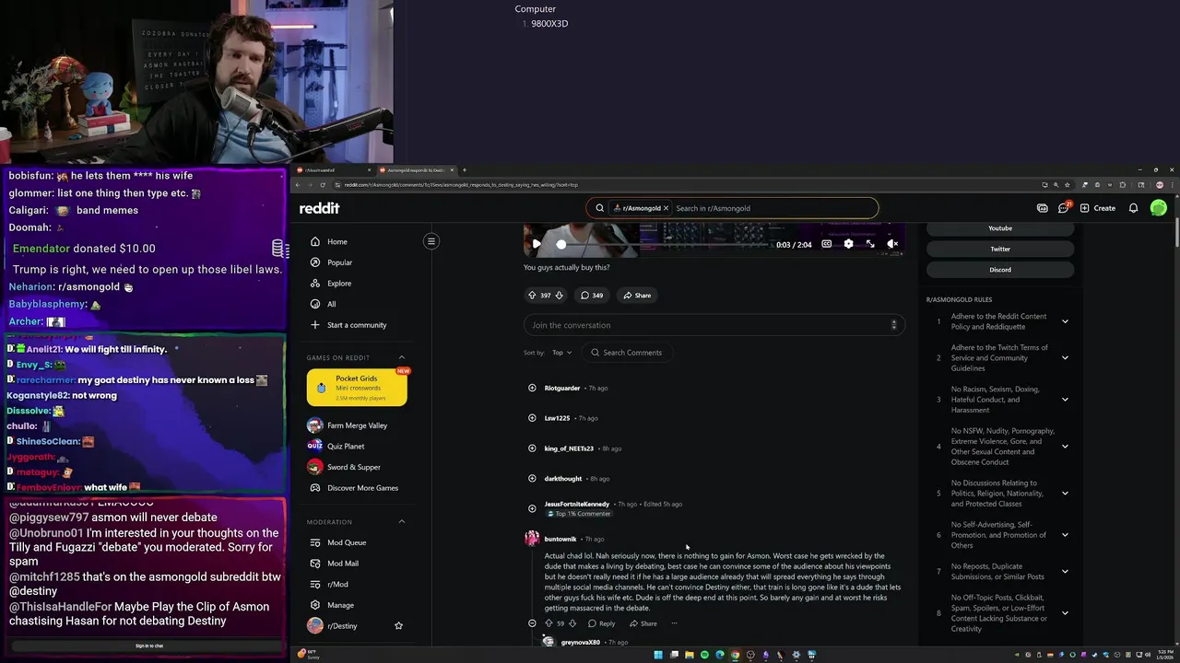Open the Youtube sidebar link

pyautogui.click(x=1000, y=228)
